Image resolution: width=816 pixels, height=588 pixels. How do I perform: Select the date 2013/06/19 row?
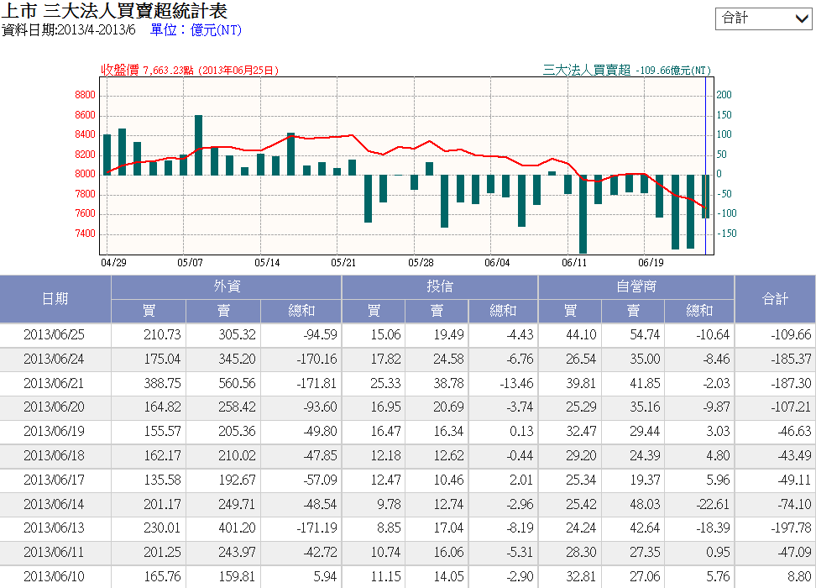point(408,432)
